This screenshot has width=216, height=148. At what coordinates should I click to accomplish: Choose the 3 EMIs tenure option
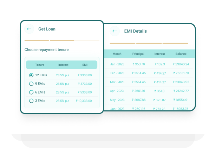[31, 101]
